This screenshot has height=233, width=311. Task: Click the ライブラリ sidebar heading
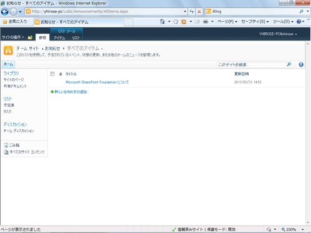(11, 73)
